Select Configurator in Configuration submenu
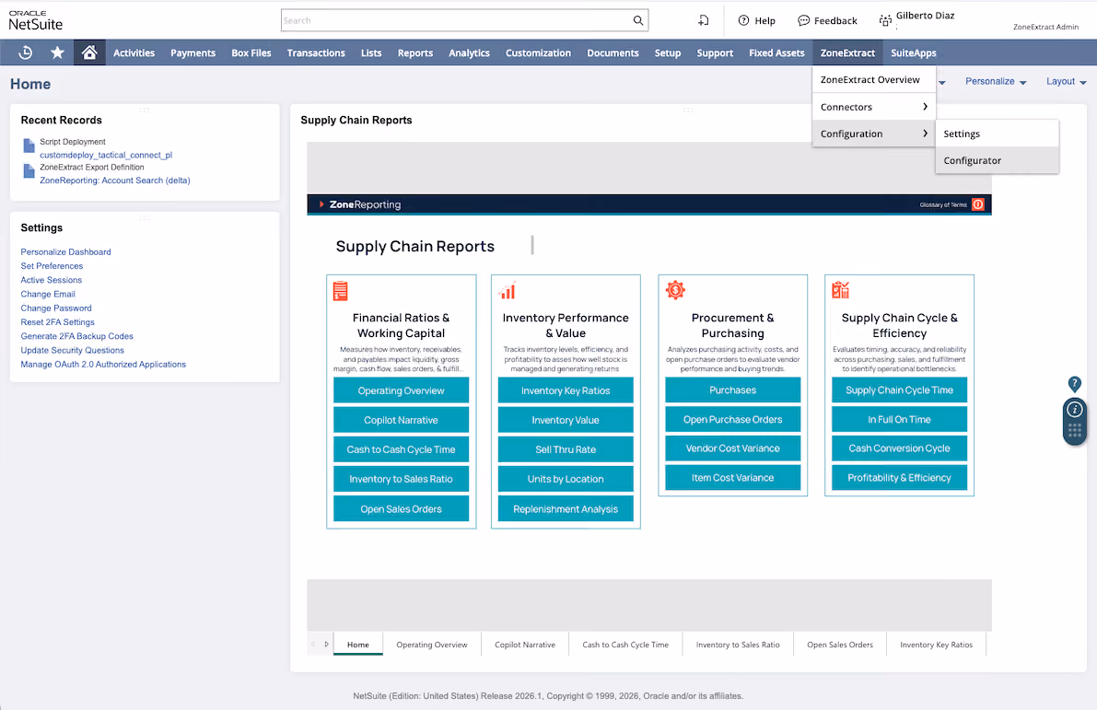 tap(997, 160)
